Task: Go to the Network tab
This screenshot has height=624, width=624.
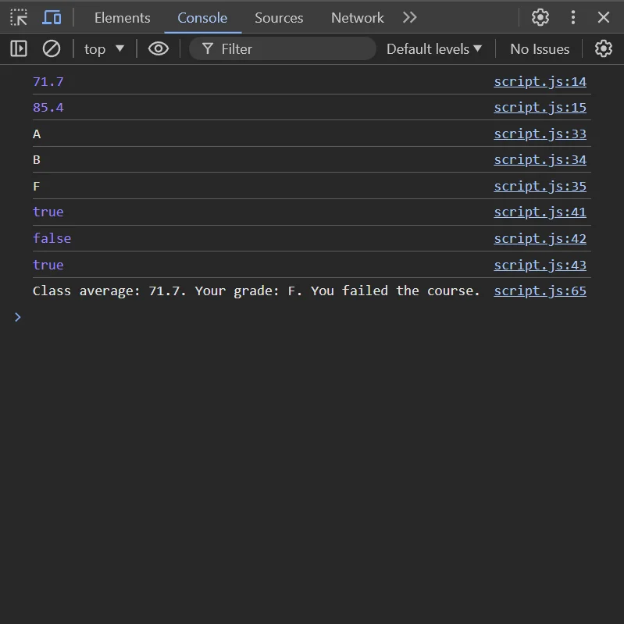Action: [x=358, y=18]
